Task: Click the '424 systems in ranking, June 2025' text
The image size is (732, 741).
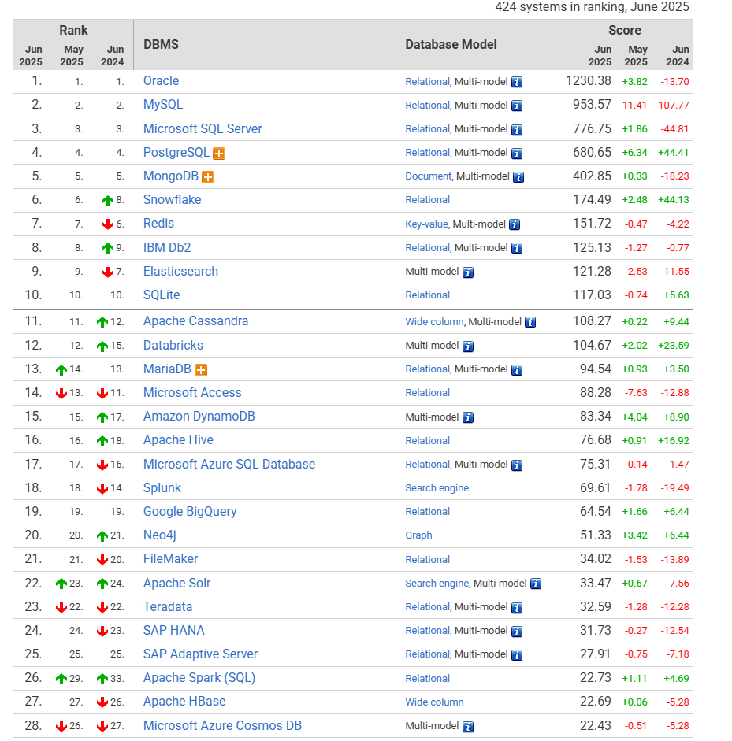Action: click(x=592, y=7)
